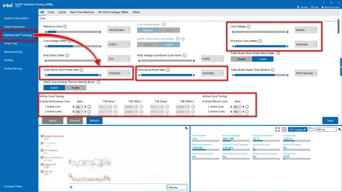
Task: Open chart settings wrench in graph panel
Action: click(x=186, y=128)
